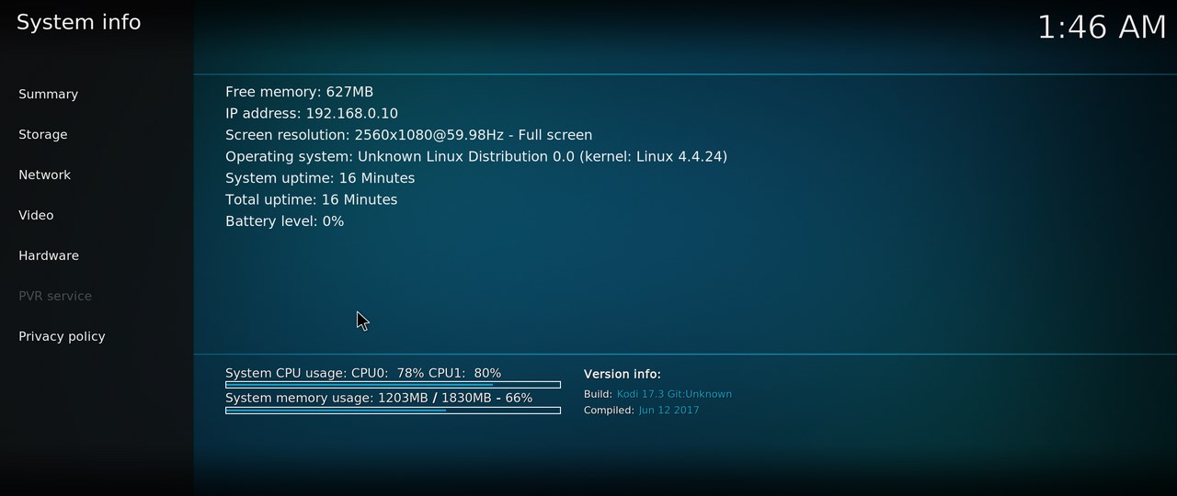Click the Free memory 627MB line

299,92
